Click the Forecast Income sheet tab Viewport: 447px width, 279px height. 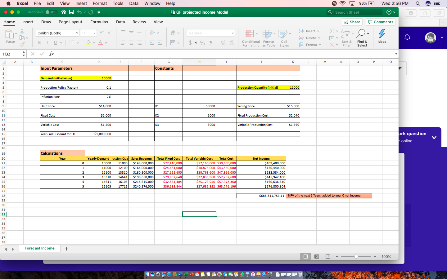[x=39, y=248]
